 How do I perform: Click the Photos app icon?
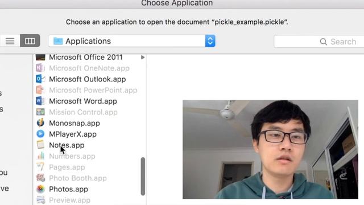coord(40,189)
